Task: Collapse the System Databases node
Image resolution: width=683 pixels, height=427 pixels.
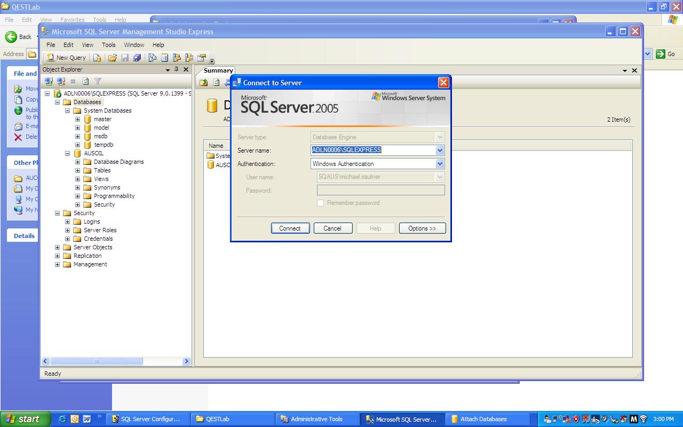Action: point(67,110)
